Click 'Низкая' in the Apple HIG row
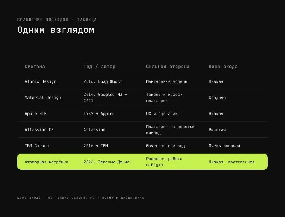The height and width of the screenshot is (217, 285). (x=216, y=113)
